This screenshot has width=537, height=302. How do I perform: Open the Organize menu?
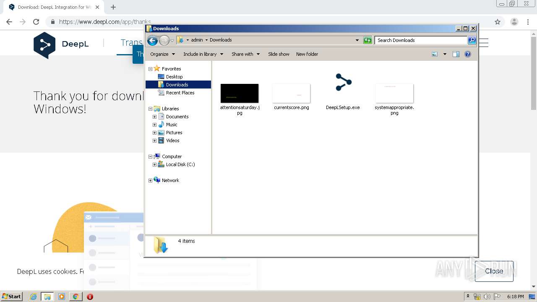pos(162,54)
